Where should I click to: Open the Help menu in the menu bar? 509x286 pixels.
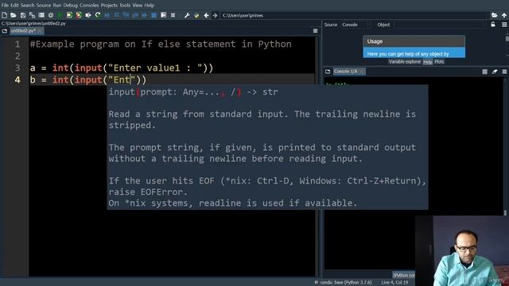[x=149, y=6]
